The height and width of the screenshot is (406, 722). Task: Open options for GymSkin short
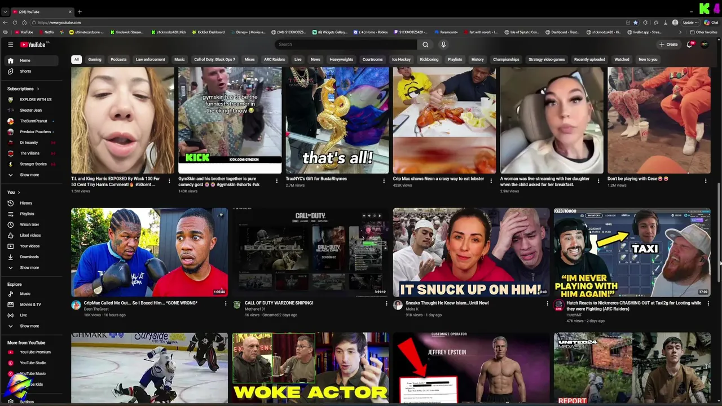pyautogui.click(x=276, y=180)
